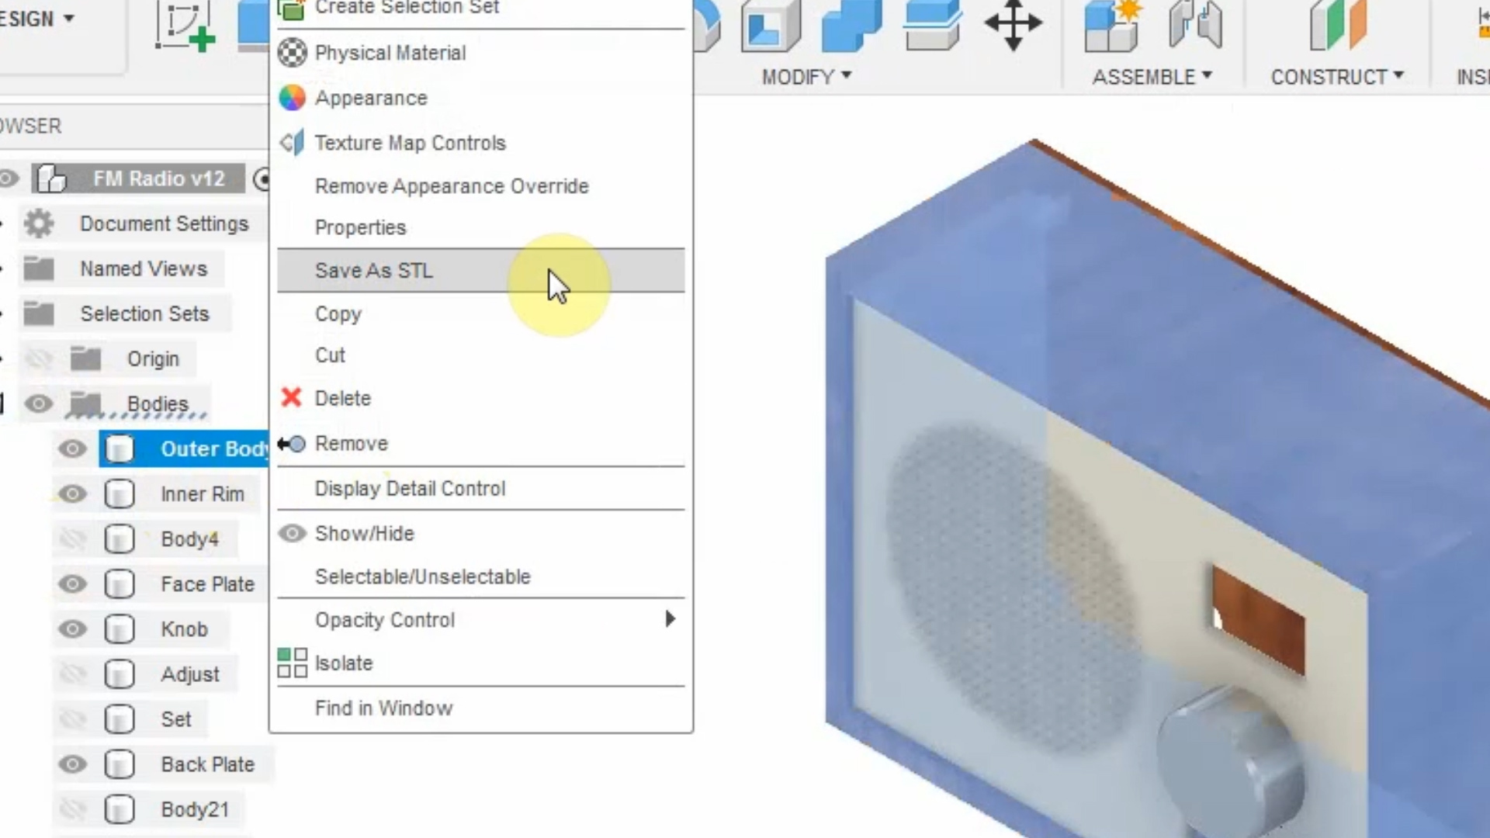Select Delete from context menu
1490x838 pixels.
[x=343, y=398]
